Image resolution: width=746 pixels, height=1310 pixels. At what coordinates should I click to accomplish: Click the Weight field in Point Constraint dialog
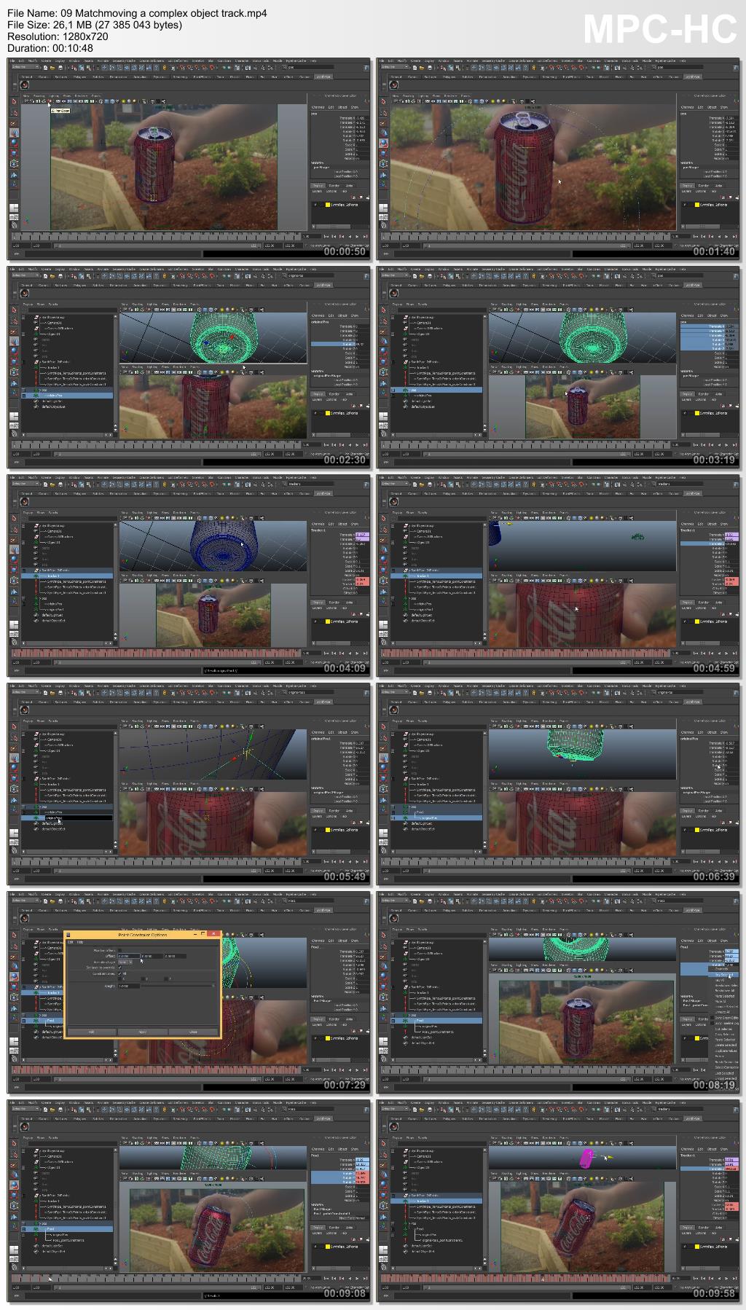pyautogui.click(x=129, y=986)
